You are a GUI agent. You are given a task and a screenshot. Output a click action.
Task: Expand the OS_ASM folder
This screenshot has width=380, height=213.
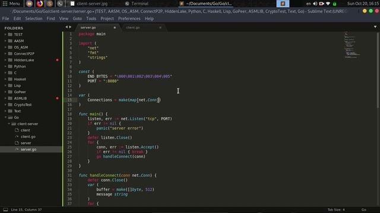coord(5,47)
